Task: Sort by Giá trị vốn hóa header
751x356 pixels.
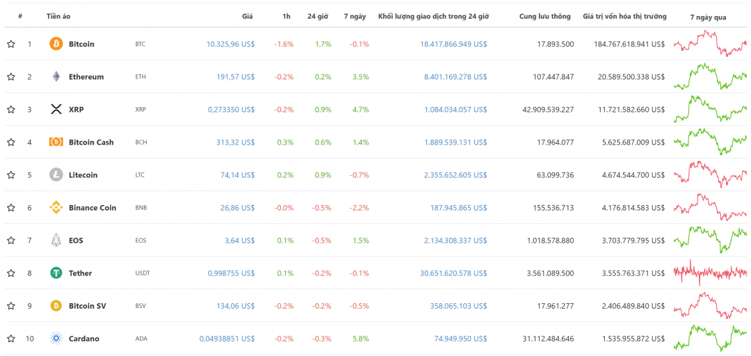Action: 624,16
